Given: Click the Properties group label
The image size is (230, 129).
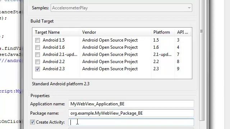Looking at the screenshot, I should click(x=40, y=96).
